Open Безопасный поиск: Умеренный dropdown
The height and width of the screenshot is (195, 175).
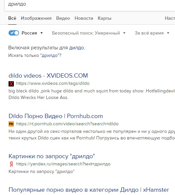tap(89, 33)
